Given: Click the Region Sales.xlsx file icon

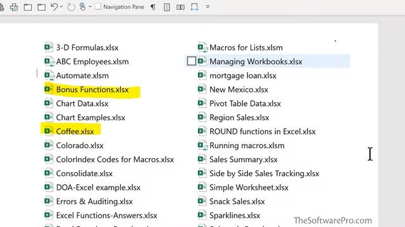Looking at the screenshot, I should (202, 117).
